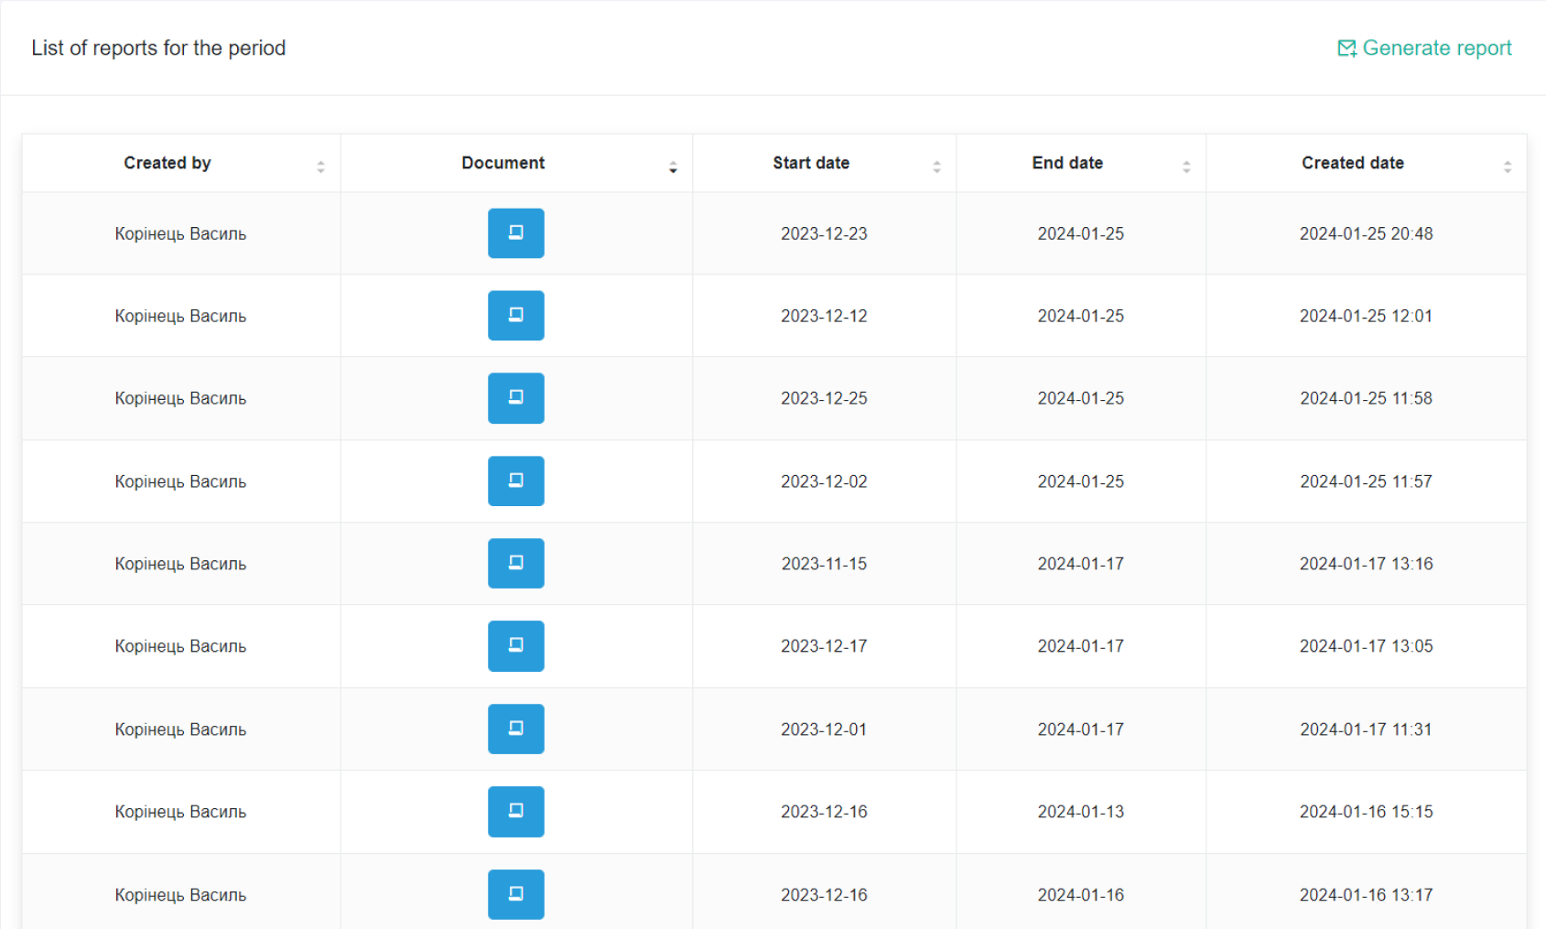Open document for report created 2024-01-16 13:17
Image resolution: width=1546 pixels, height=929 pixels.
(515, 894)
